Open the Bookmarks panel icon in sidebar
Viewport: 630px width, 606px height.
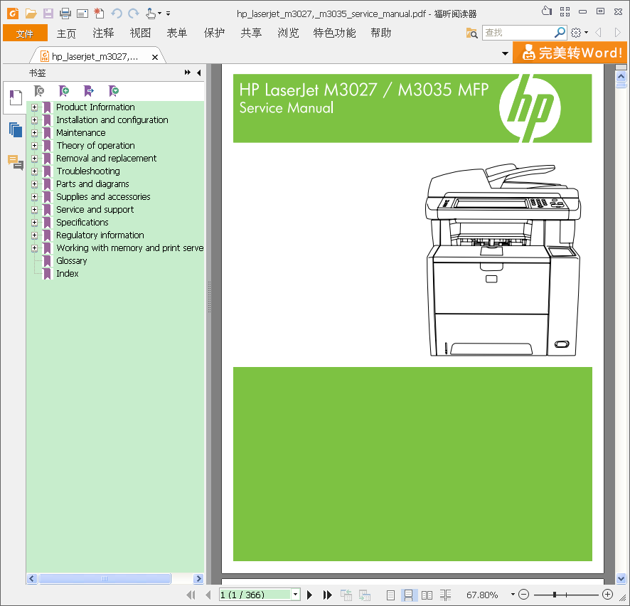(15, 97)
